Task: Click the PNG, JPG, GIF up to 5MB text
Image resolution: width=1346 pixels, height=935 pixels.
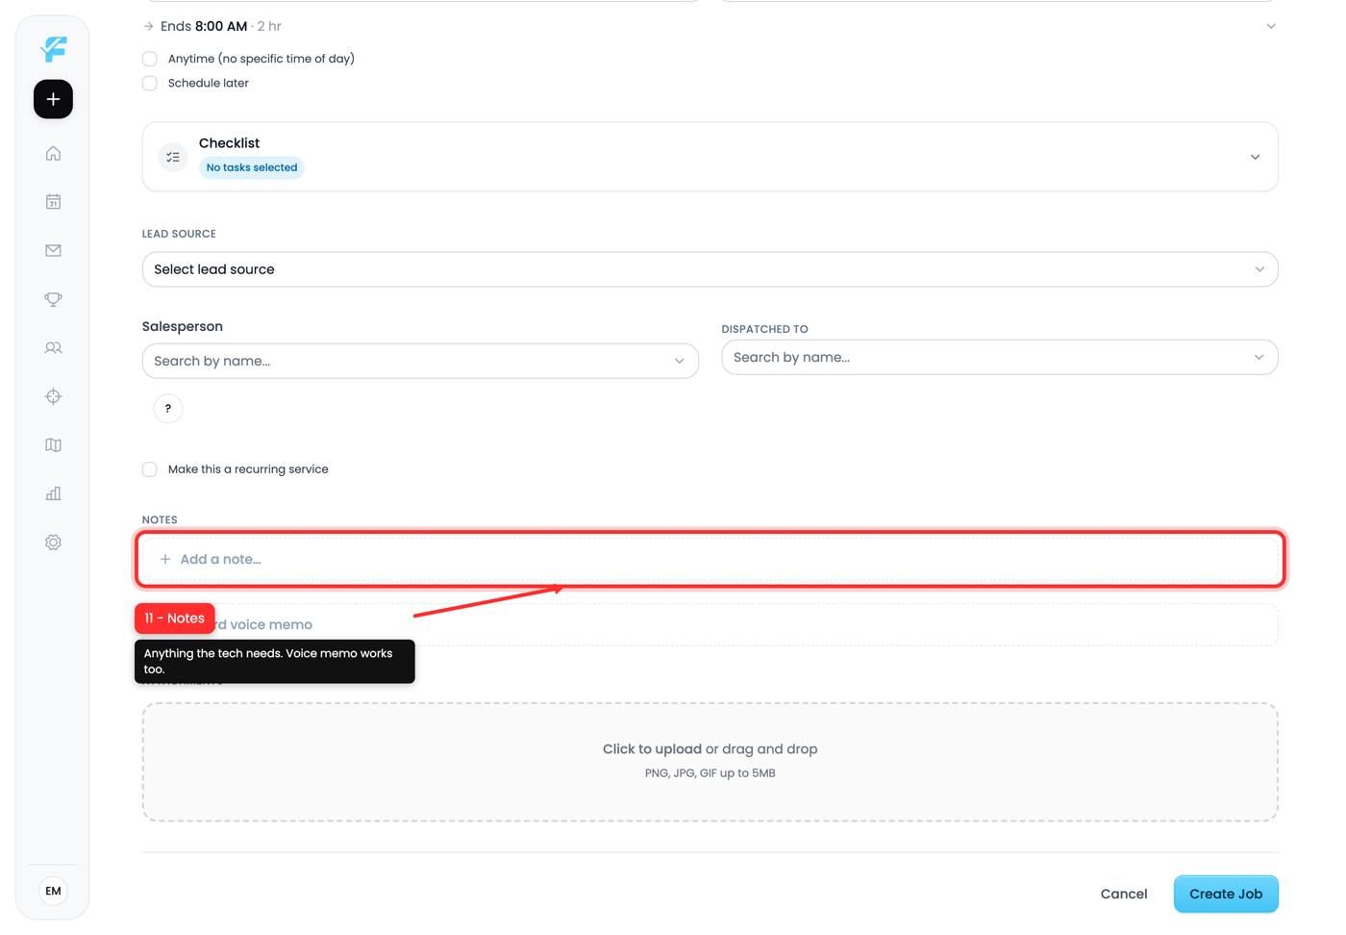Action: tap(710, 773)
